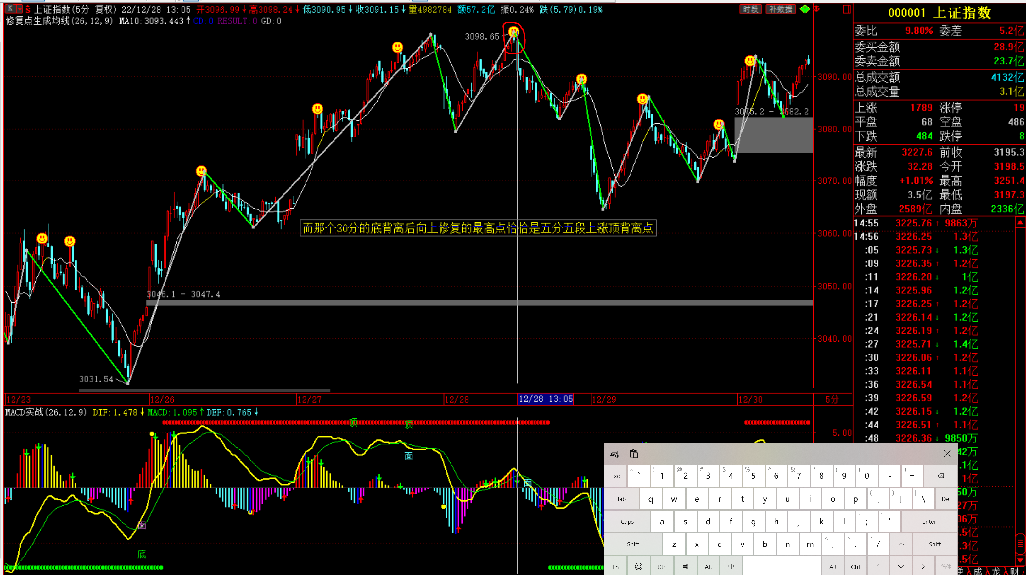Click the 补数据 button

(780, 9)
